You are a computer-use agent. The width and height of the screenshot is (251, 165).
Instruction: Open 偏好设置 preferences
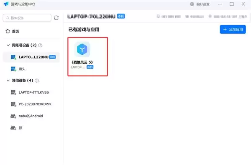[x=200, y=4]
